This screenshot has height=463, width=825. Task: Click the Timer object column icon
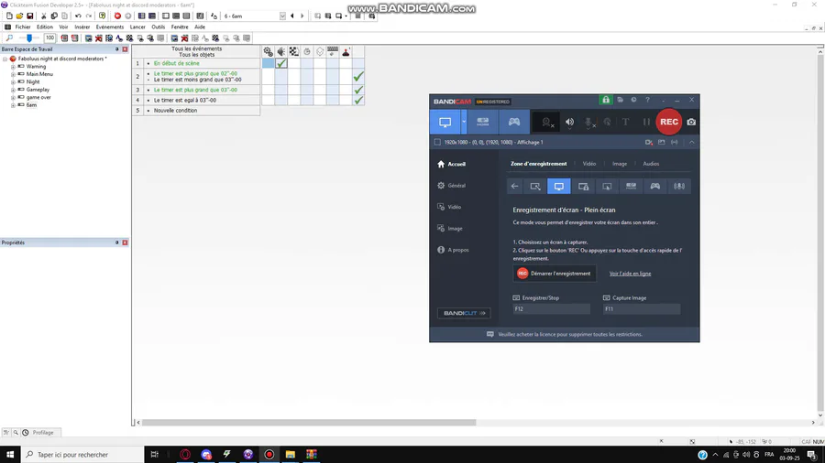(307, 51)
